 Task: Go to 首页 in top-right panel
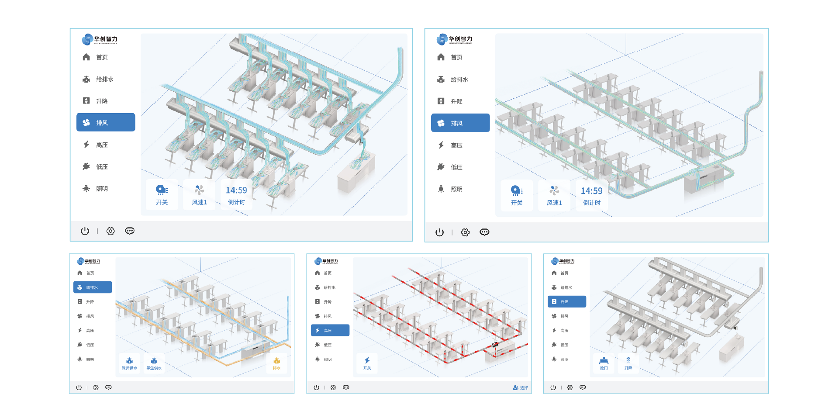coord(457,57)
